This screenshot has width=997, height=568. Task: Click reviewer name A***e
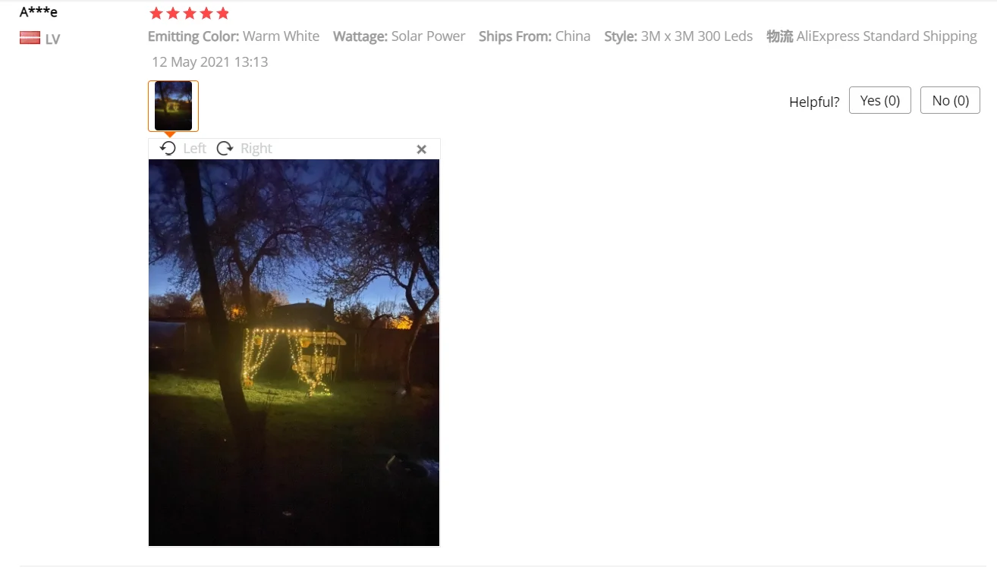click(x=39, y=11)
